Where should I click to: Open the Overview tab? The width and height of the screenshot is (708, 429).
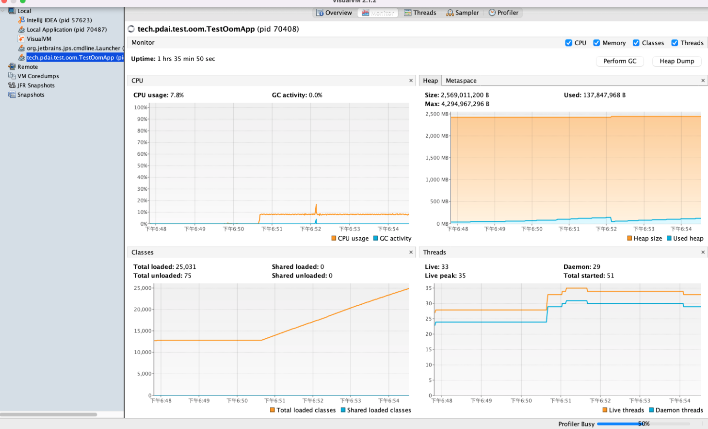tap(334, 13)
